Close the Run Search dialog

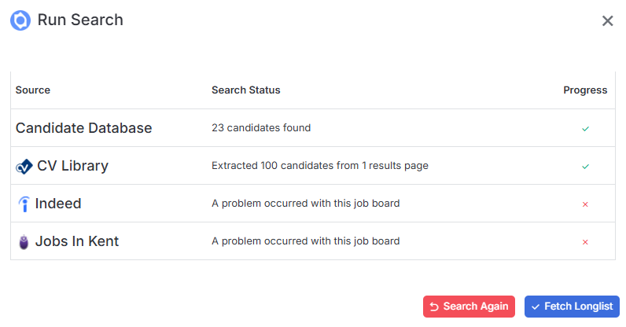coord(607,20)
